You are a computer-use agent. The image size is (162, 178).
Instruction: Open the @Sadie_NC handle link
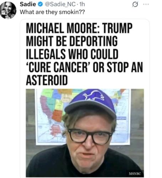click(x=60, y=5)
